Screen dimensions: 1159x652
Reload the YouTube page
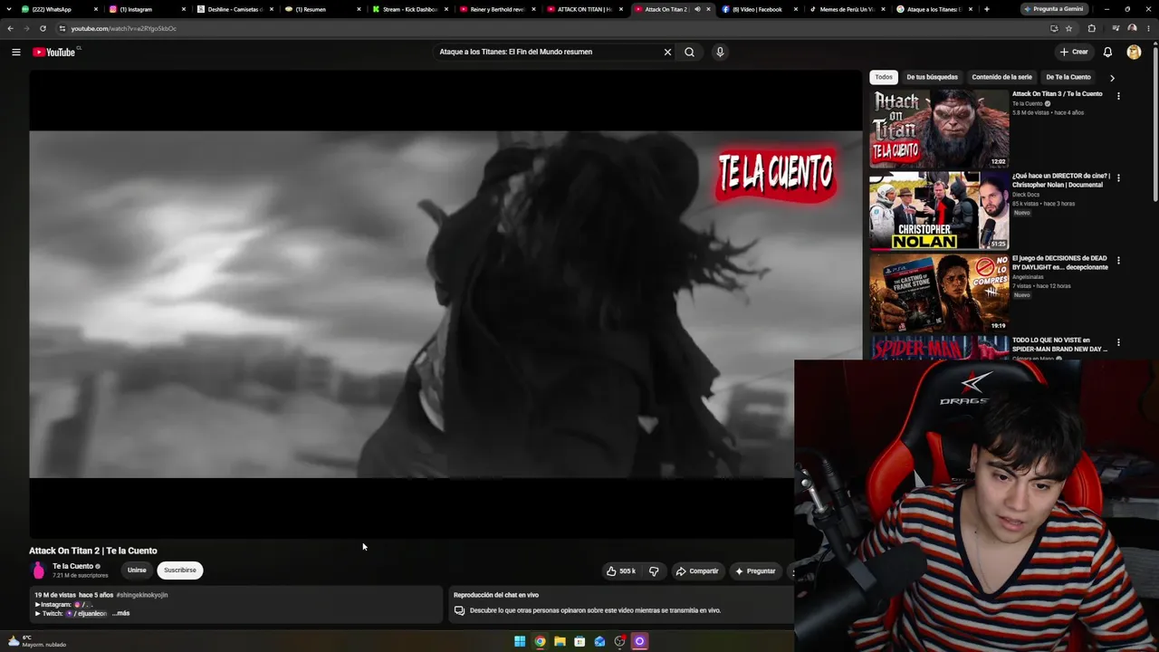43,28
